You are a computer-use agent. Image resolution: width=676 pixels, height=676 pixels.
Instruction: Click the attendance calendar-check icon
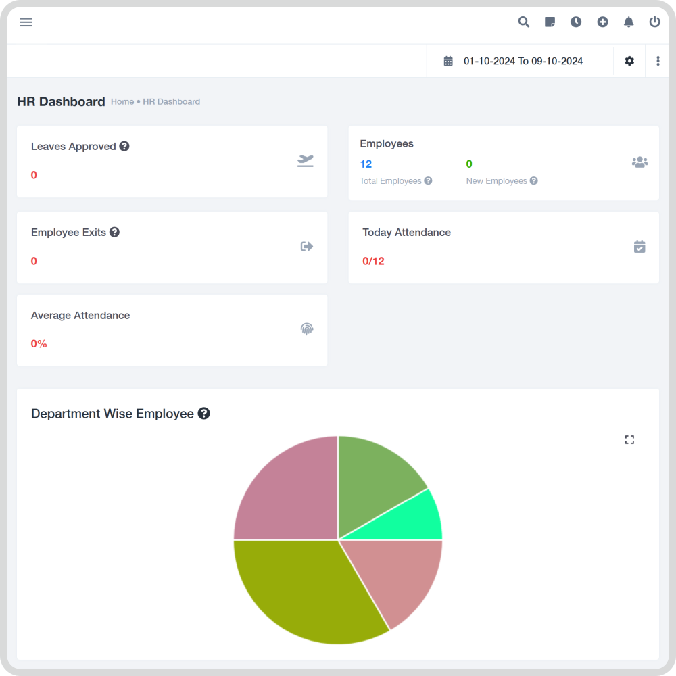coord(639,247)
